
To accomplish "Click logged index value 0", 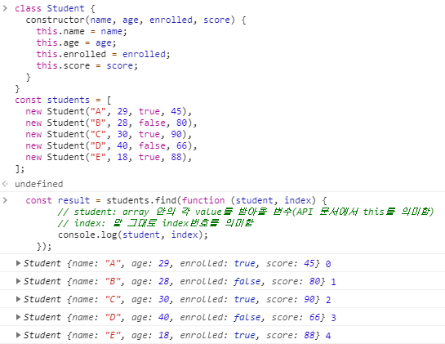I will coord(328,264).
